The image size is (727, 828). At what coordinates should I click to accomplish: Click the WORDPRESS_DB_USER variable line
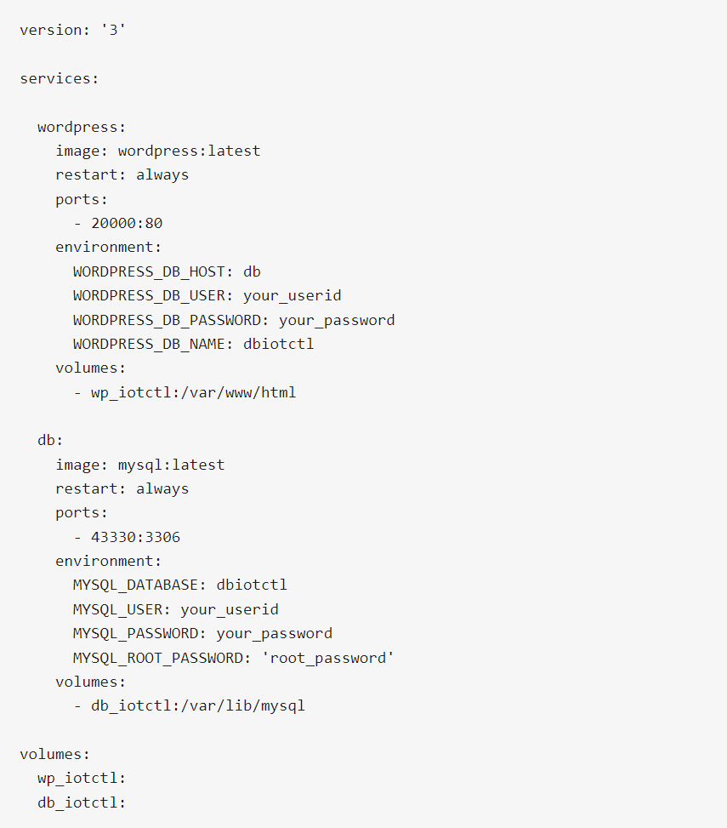207,295
